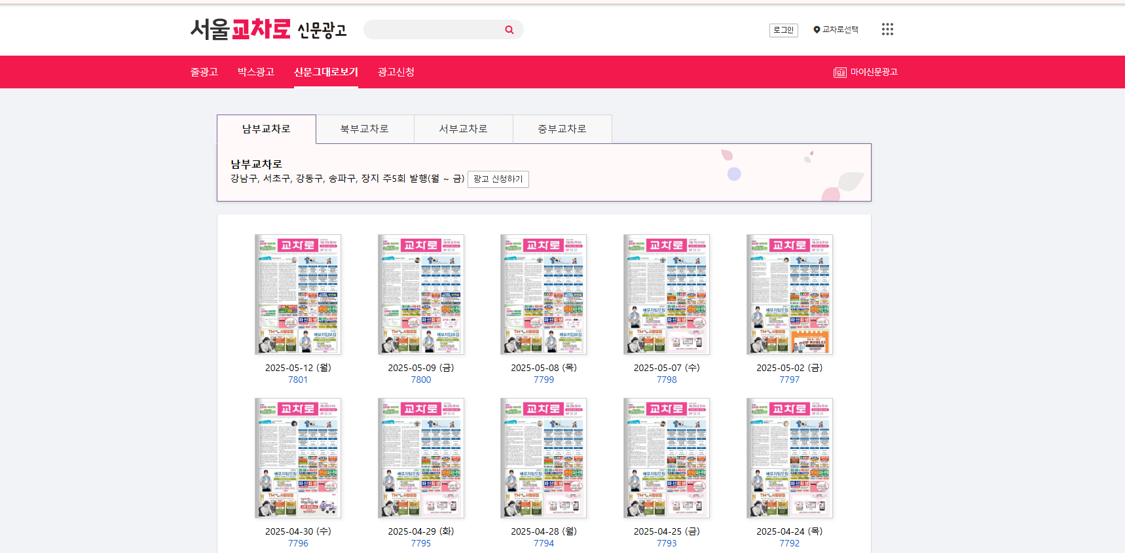
Task: Click issue number 7796 link
Action: click(x=298, y=543)
